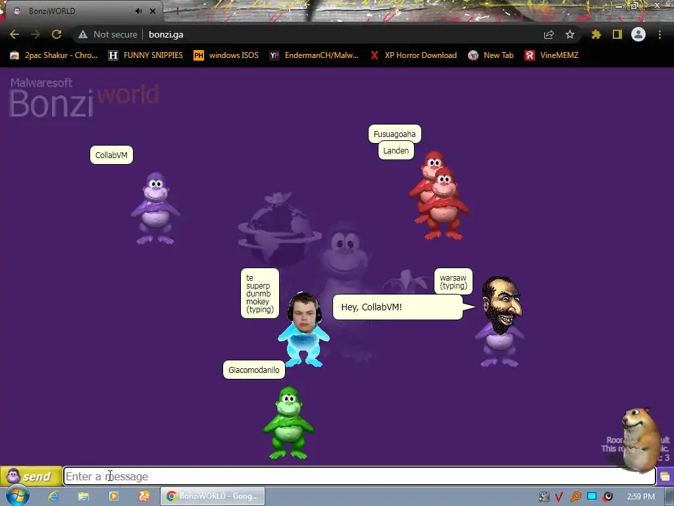Close the BonziWORLD tab
The width and height of the screenshot is (674, 506).
click(x=153, y=11)
